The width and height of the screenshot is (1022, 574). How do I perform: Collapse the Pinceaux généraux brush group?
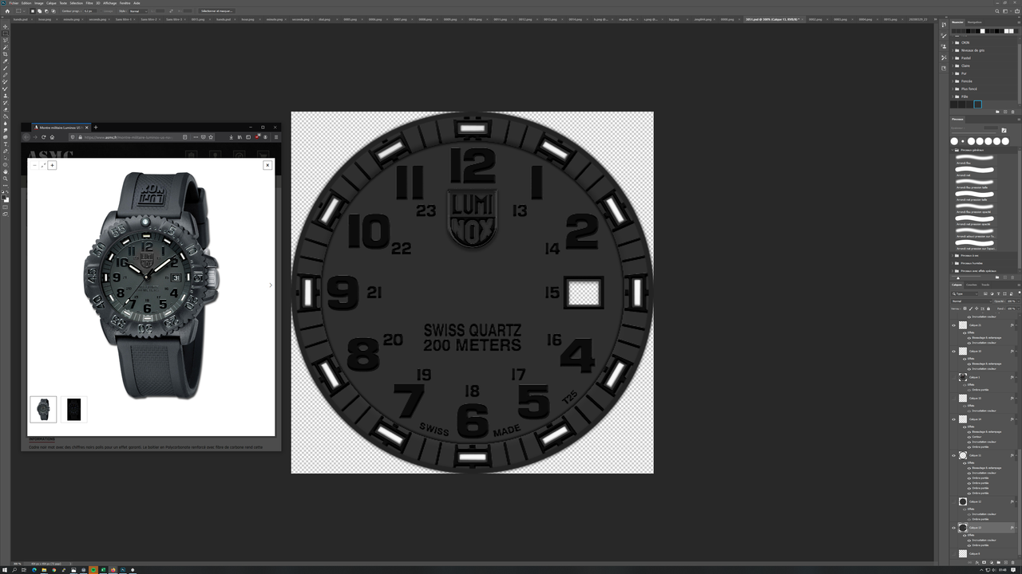coord(953,150)
